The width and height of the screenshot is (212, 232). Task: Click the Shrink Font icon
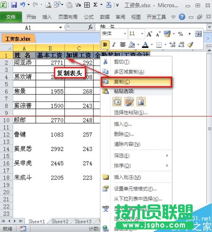[x=158, y=34]
